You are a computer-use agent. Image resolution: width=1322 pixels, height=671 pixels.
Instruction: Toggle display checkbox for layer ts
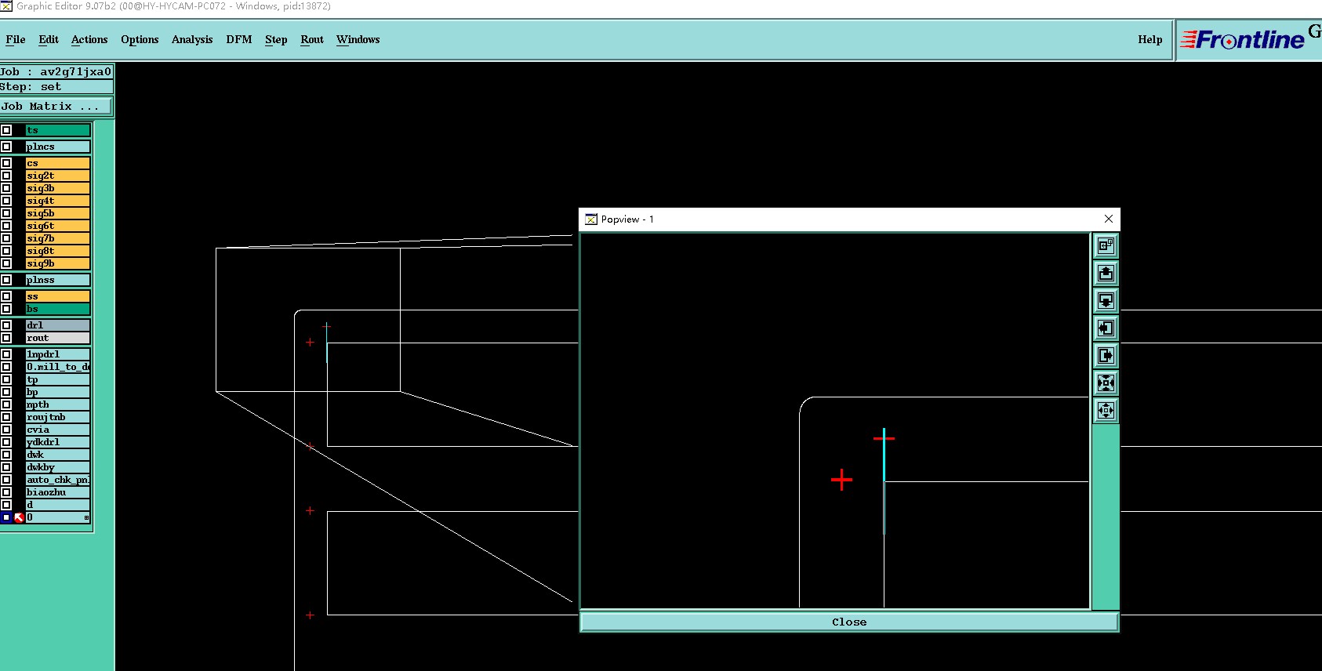pyautogui.click(x=6, y=130)
